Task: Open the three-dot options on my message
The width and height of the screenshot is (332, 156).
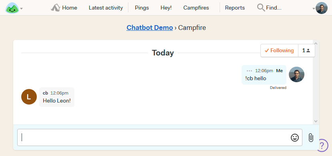Action: (250, 71)
